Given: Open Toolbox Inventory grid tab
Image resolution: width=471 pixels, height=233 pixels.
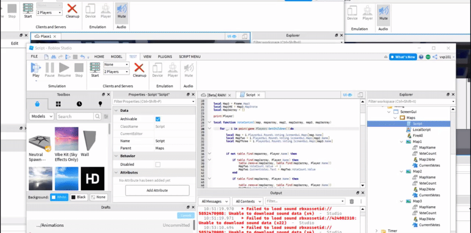Looking at the screenshot, I should [58, 104].
